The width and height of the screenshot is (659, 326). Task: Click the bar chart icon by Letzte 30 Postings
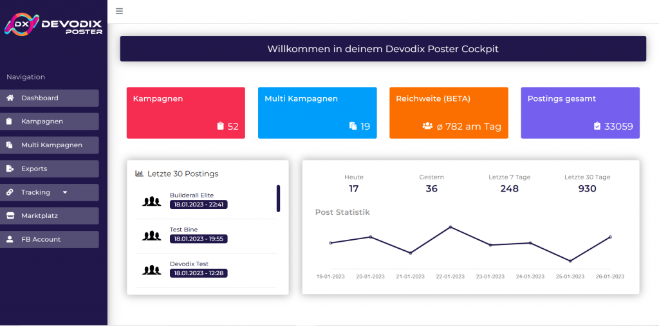[139, 174]
